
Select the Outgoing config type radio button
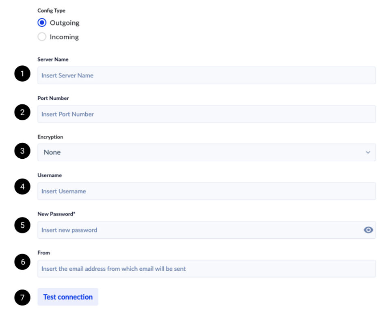[x=42, y=23]
